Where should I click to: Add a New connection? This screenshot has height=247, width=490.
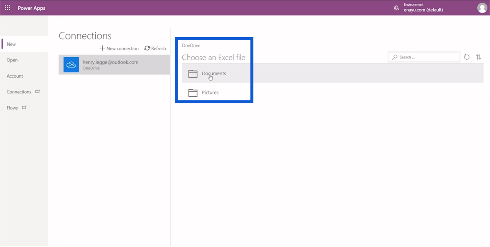(x=119, y=48)
